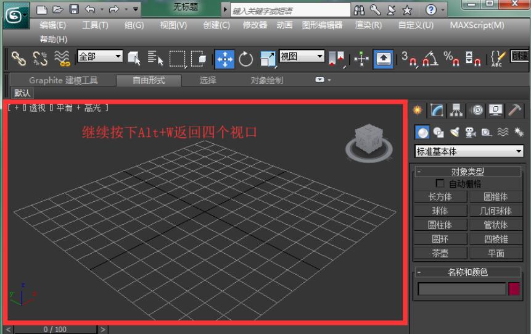Redo action arrow icon
The image size is (531, 334).
(113, 9)
